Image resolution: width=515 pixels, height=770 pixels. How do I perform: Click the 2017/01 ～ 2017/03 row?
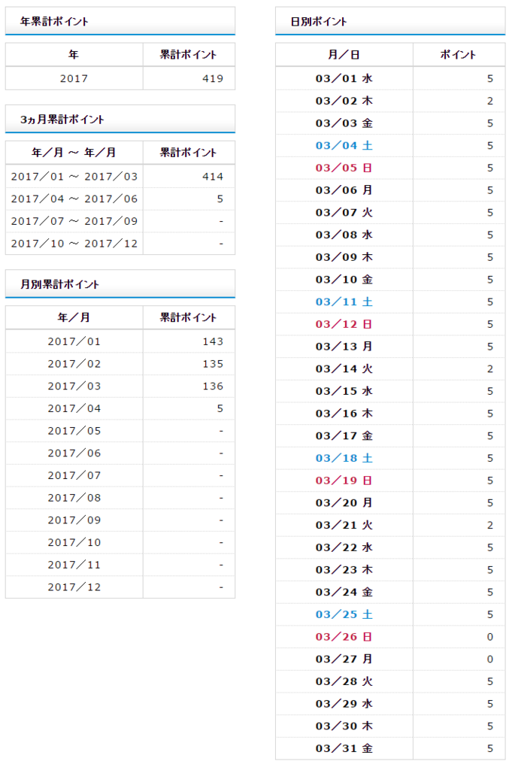click(x=120, y=177)
